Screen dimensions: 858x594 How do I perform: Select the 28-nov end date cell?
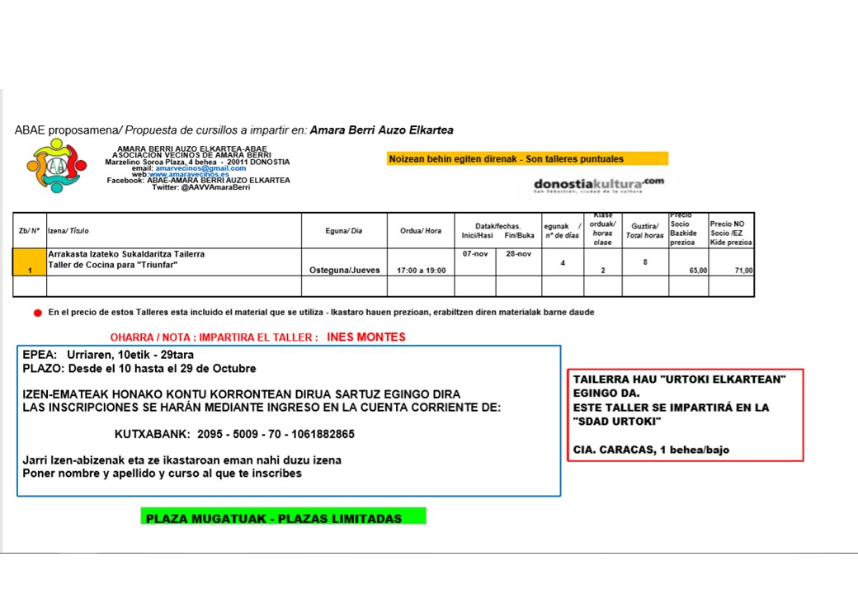(518, 254)
